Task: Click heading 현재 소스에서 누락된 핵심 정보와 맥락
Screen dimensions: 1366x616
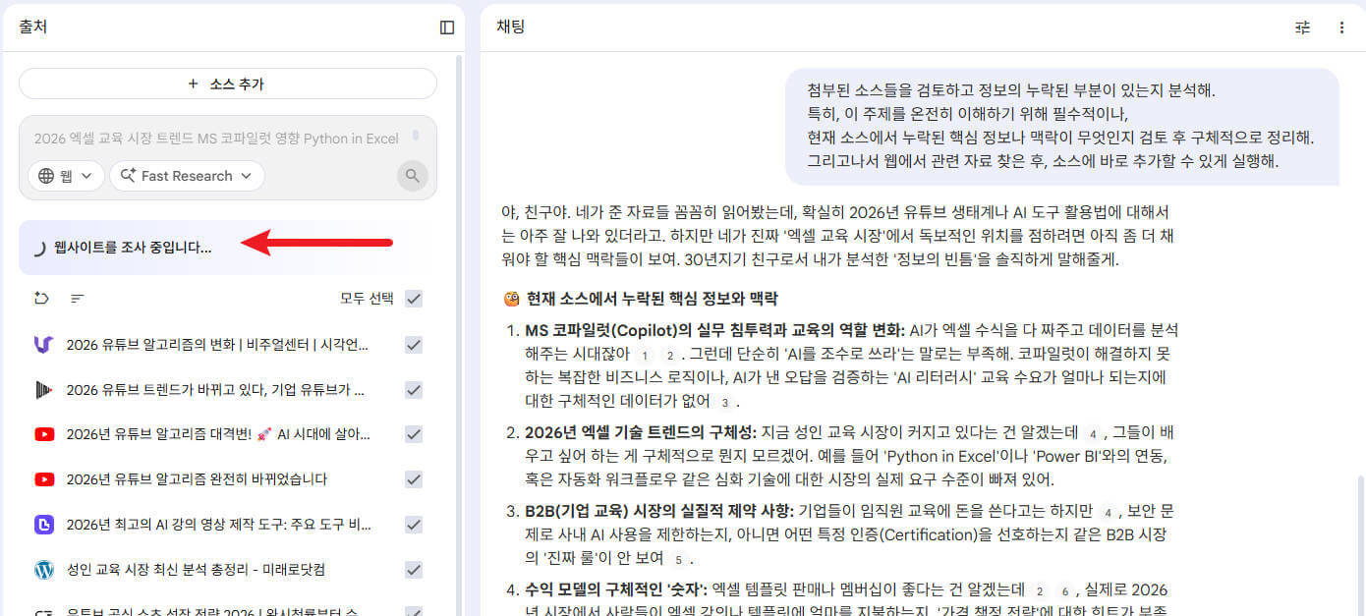Action: pos(653,299)
